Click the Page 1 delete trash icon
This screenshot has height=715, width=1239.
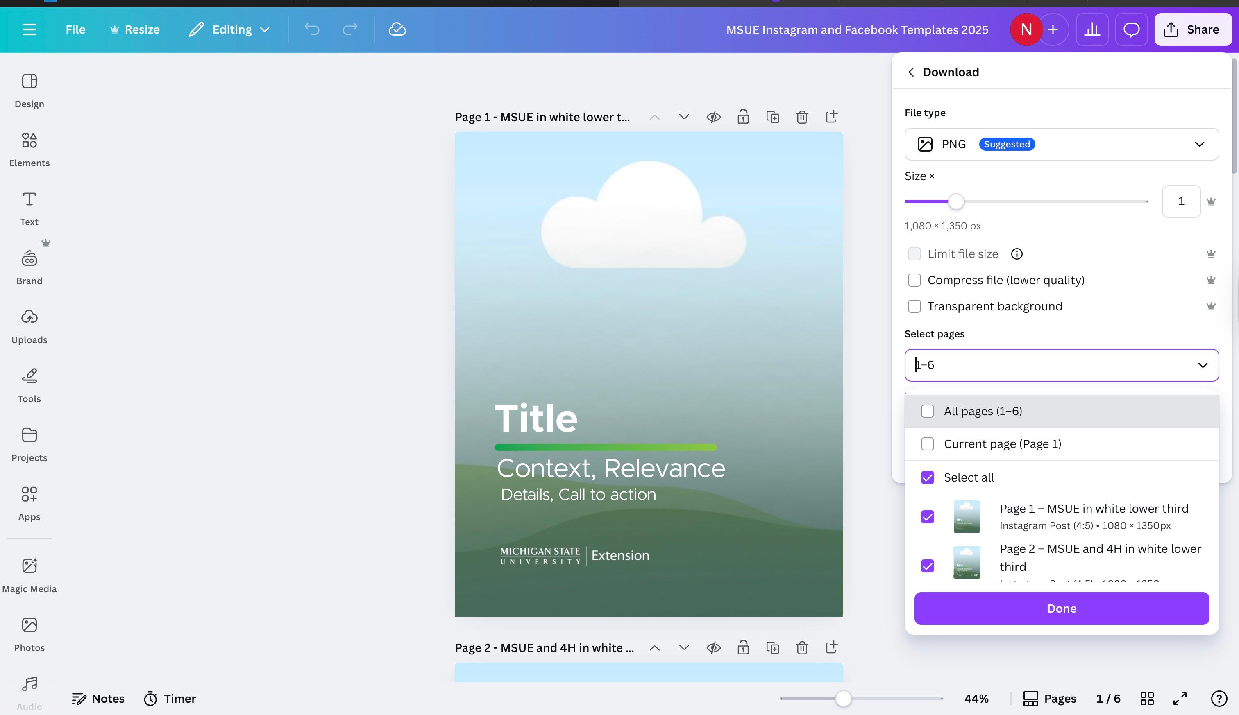(802, 117)
